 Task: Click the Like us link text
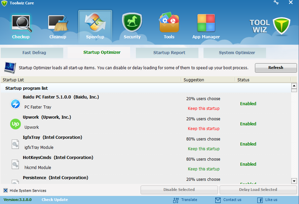[271, 200]
